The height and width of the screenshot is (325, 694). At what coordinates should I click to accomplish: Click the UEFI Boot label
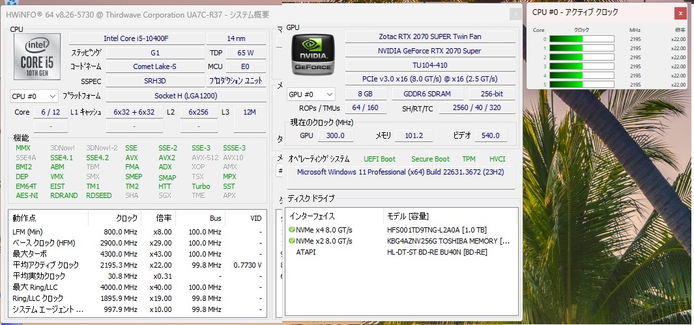[x=380, y=159]
